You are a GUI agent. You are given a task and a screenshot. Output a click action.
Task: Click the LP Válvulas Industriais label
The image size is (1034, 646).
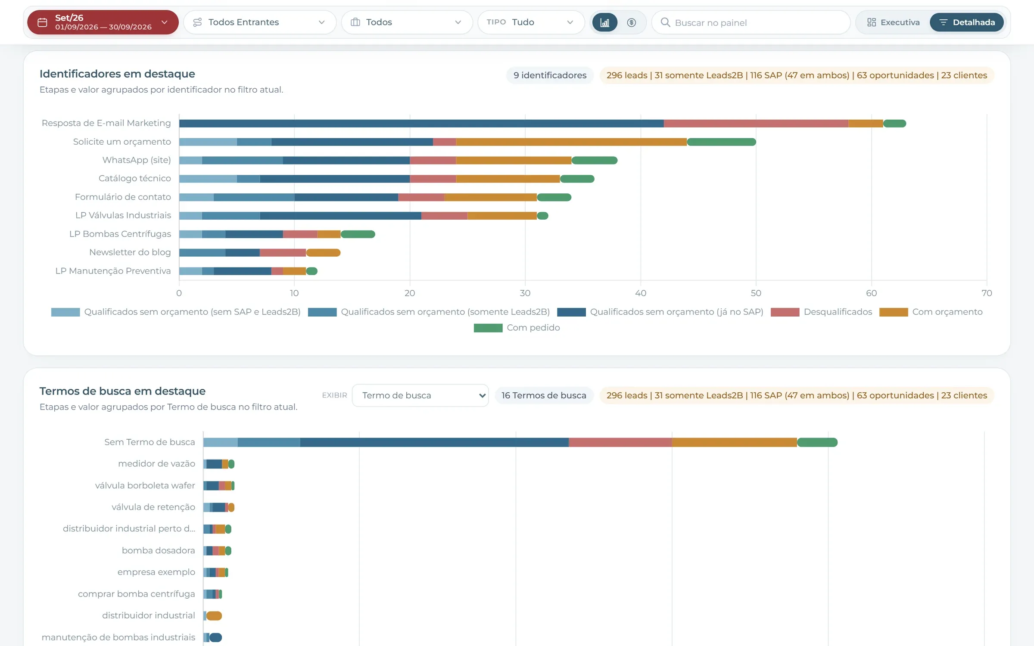tap(123, 215)
